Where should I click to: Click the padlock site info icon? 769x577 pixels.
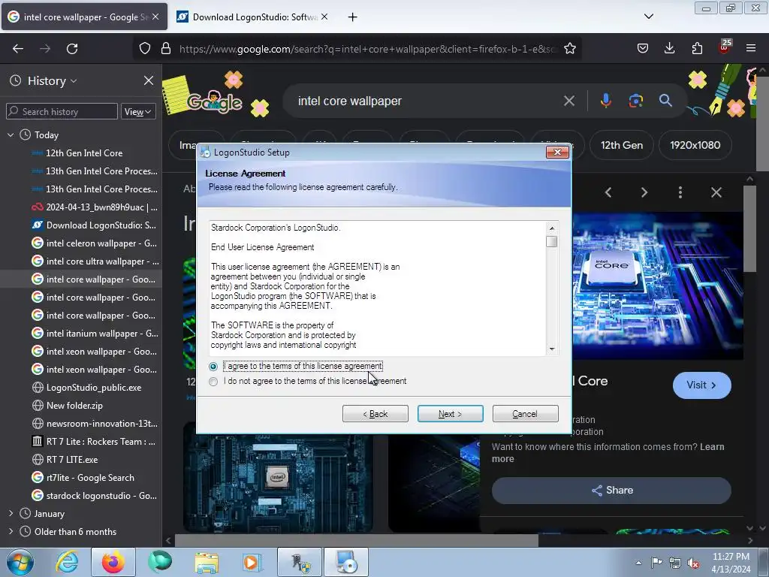pyautogui.click(x=166, y=49)
